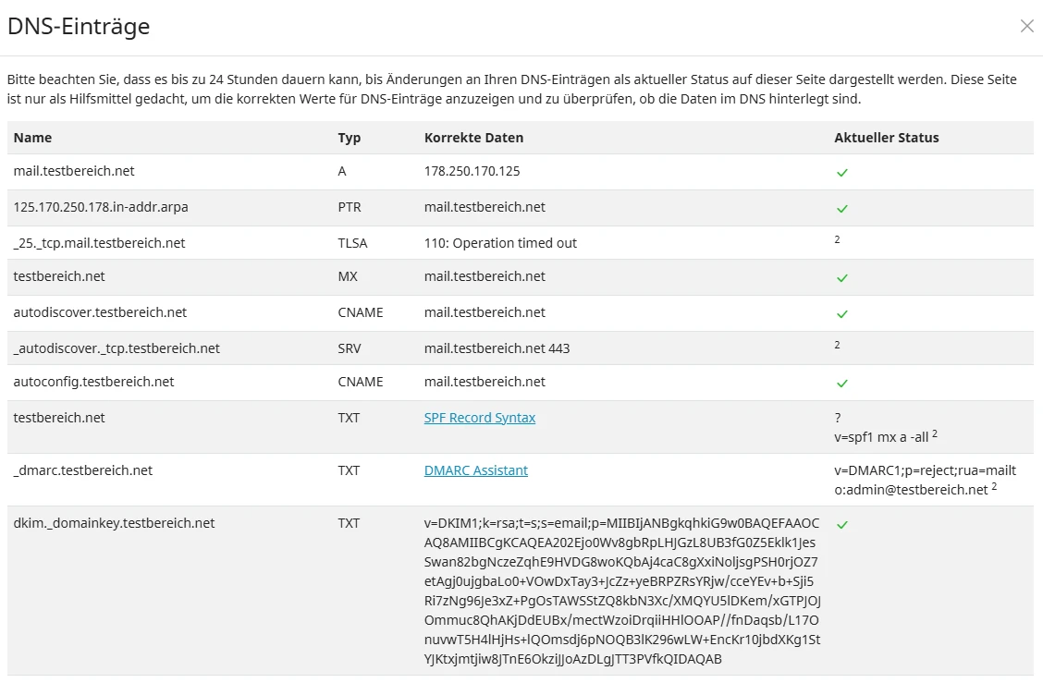This screenshot has width=1043, height=683.
Task: Click the Typ column header
Action: 350,138
